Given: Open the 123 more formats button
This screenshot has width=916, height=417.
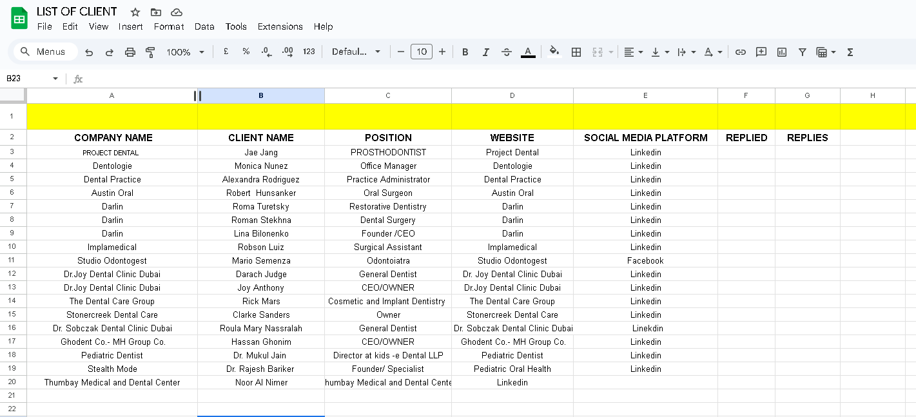Looking at the screenshot, I should coord(309,52).
